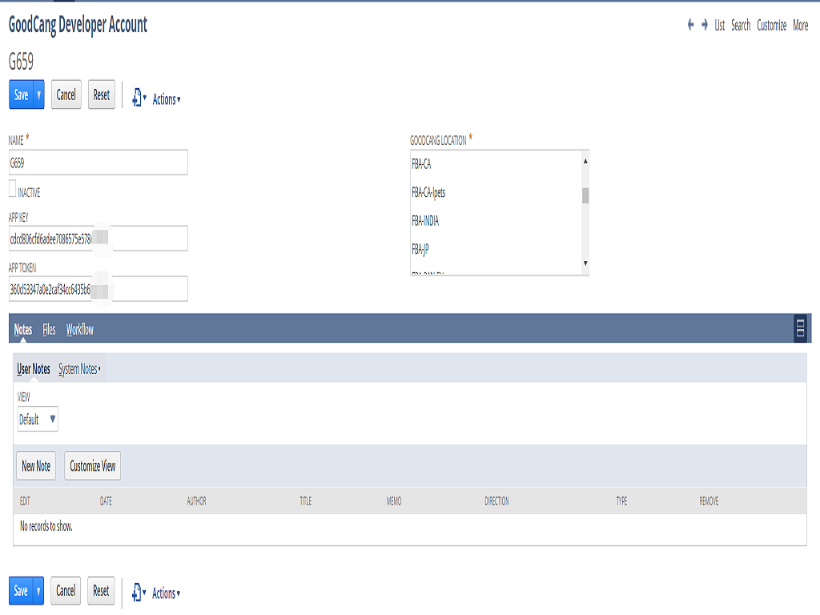This screenshot has width=820, height=615.
Task: Open the bottom Save button dropdown arrow
Action: pyautogui.click(x=38, y=591)
